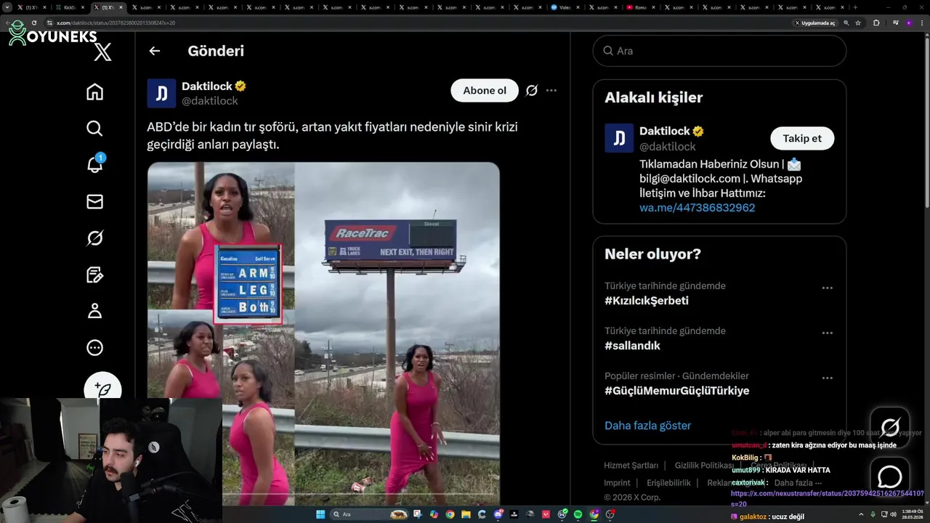Open a new browser tab with plus
The height and width of the screenshot is (523, 930).
tap(855, 7)
